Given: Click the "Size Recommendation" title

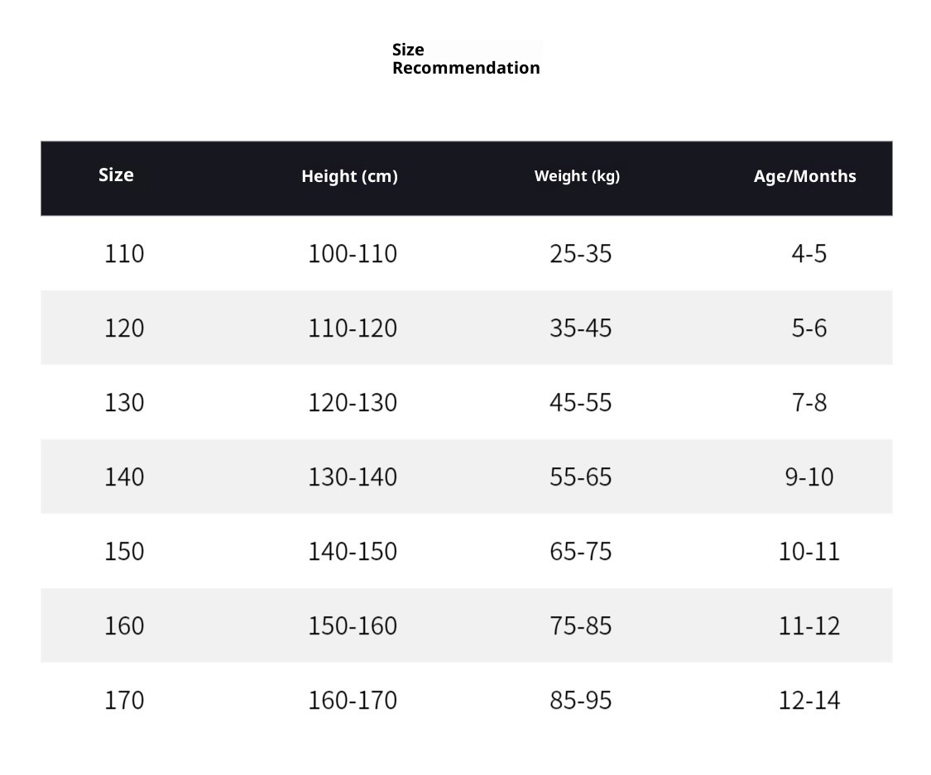Looking at the screenshot, I should coord(466,59).
